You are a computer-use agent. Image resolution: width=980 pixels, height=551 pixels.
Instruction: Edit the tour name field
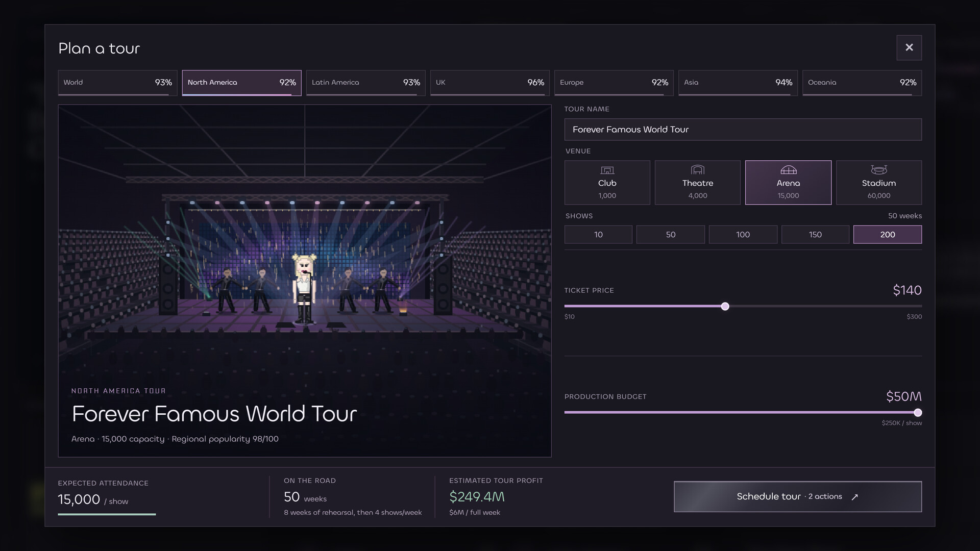pyautogui.click(x=743, y=130)
